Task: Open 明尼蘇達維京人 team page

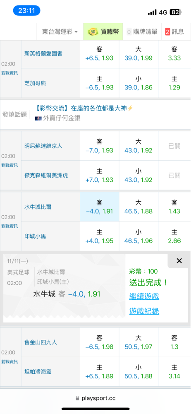Action: [x=43, y=146]
